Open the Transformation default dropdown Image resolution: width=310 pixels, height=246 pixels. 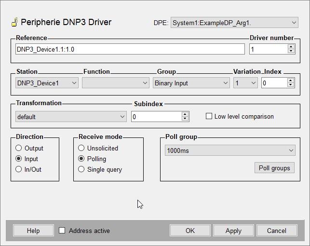coord(70,117)
